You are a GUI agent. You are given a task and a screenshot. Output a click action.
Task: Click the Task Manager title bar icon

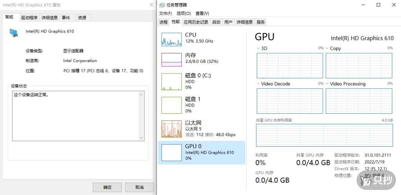point(162,5)
